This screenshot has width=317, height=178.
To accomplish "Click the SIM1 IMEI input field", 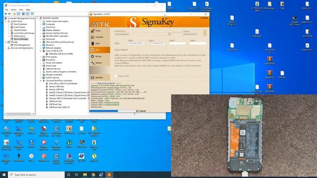I will tap(136, 43).
